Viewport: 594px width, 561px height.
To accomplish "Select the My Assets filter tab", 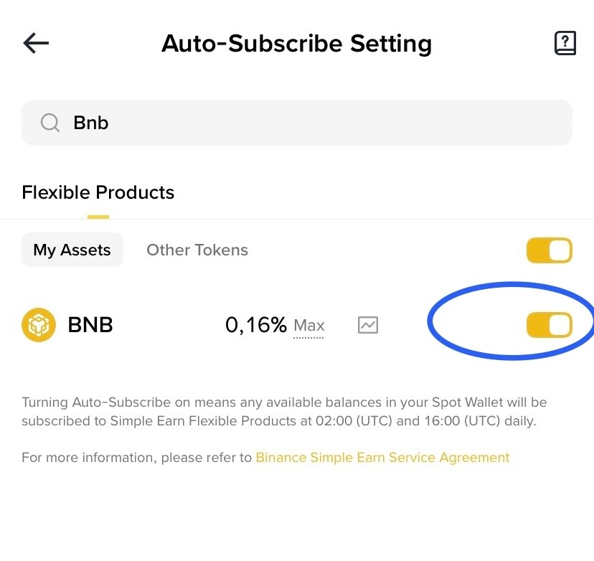I will tap(72, 250).
